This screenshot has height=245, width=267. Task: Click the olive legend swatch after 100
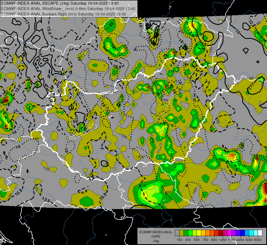[x=182, y=233]
